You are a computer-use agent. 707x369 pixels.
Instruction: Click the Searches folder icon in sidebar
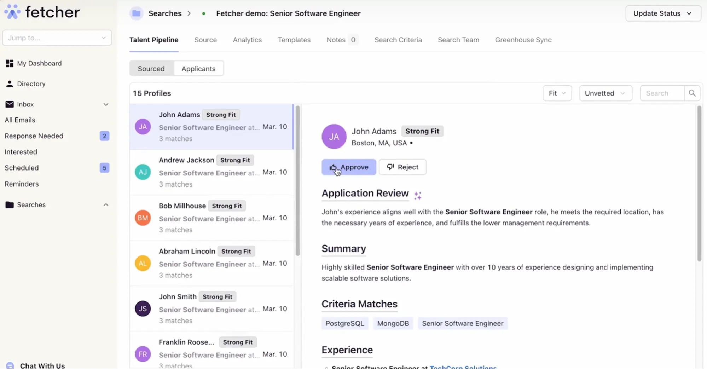pos(10,205)
